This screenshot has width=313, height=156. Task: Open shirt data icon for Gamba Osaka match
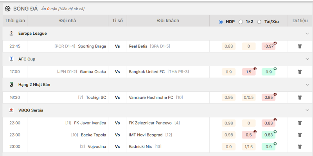[300, 72]
